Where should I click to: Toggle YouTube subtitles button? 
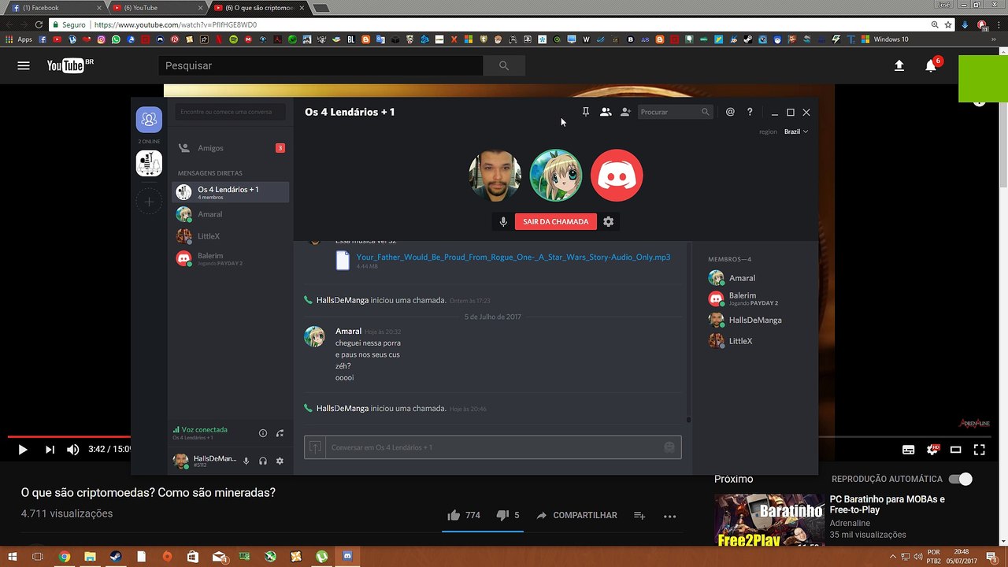point(908,450)
